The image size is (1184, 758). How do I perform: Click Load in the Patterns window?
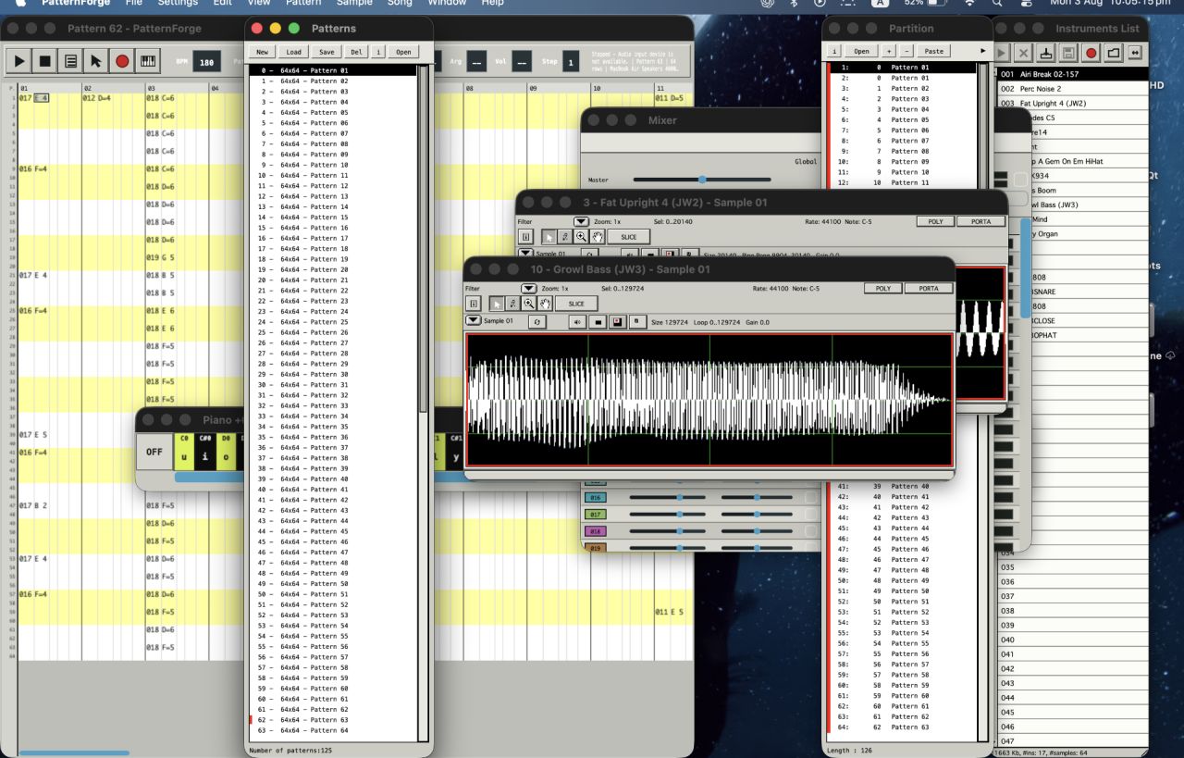[293, 52]
